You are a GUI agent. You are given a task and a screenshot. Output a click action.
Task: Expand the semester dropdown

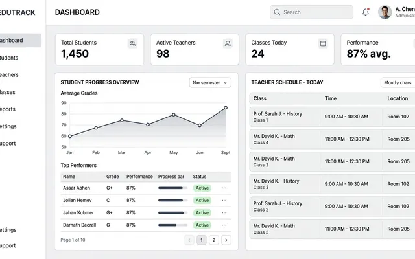210,82
